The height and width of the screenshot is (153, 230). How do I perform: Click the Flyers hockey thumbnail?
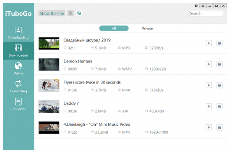49,86
